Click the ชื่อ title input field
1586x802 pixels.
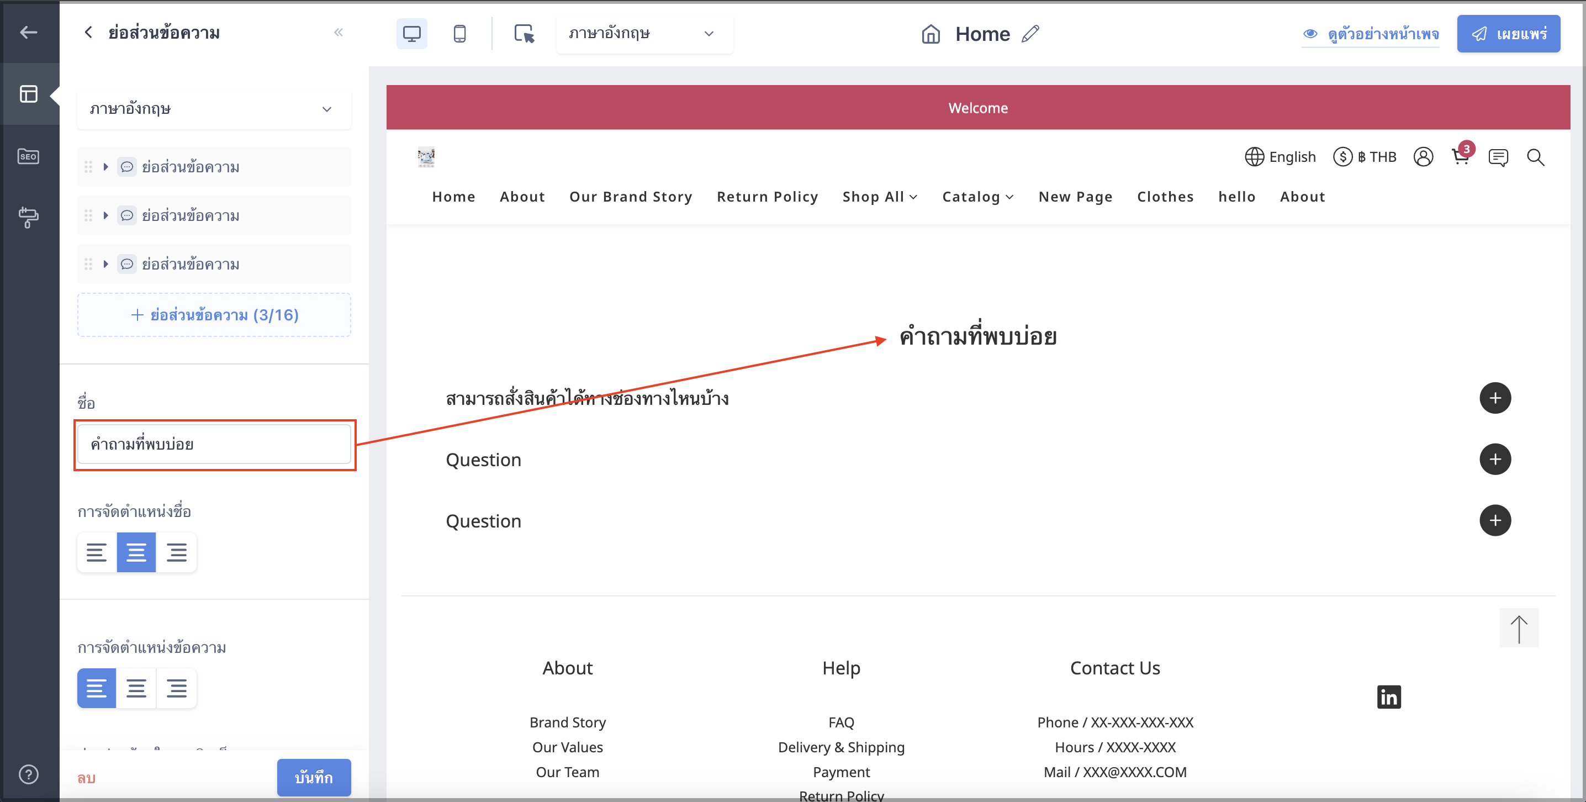214,444
